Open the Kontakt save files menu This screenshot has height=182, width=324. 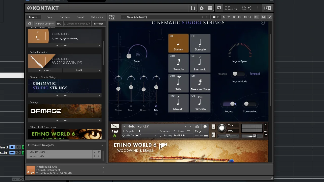pos(193,8)
